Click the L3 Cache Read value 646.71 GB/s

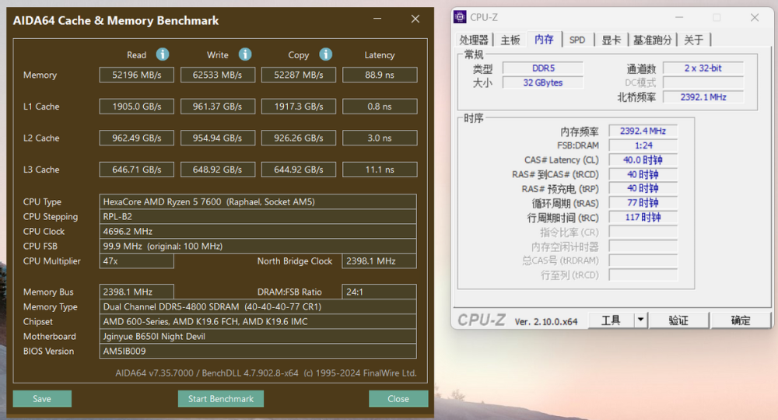click(x=136, y=170)
